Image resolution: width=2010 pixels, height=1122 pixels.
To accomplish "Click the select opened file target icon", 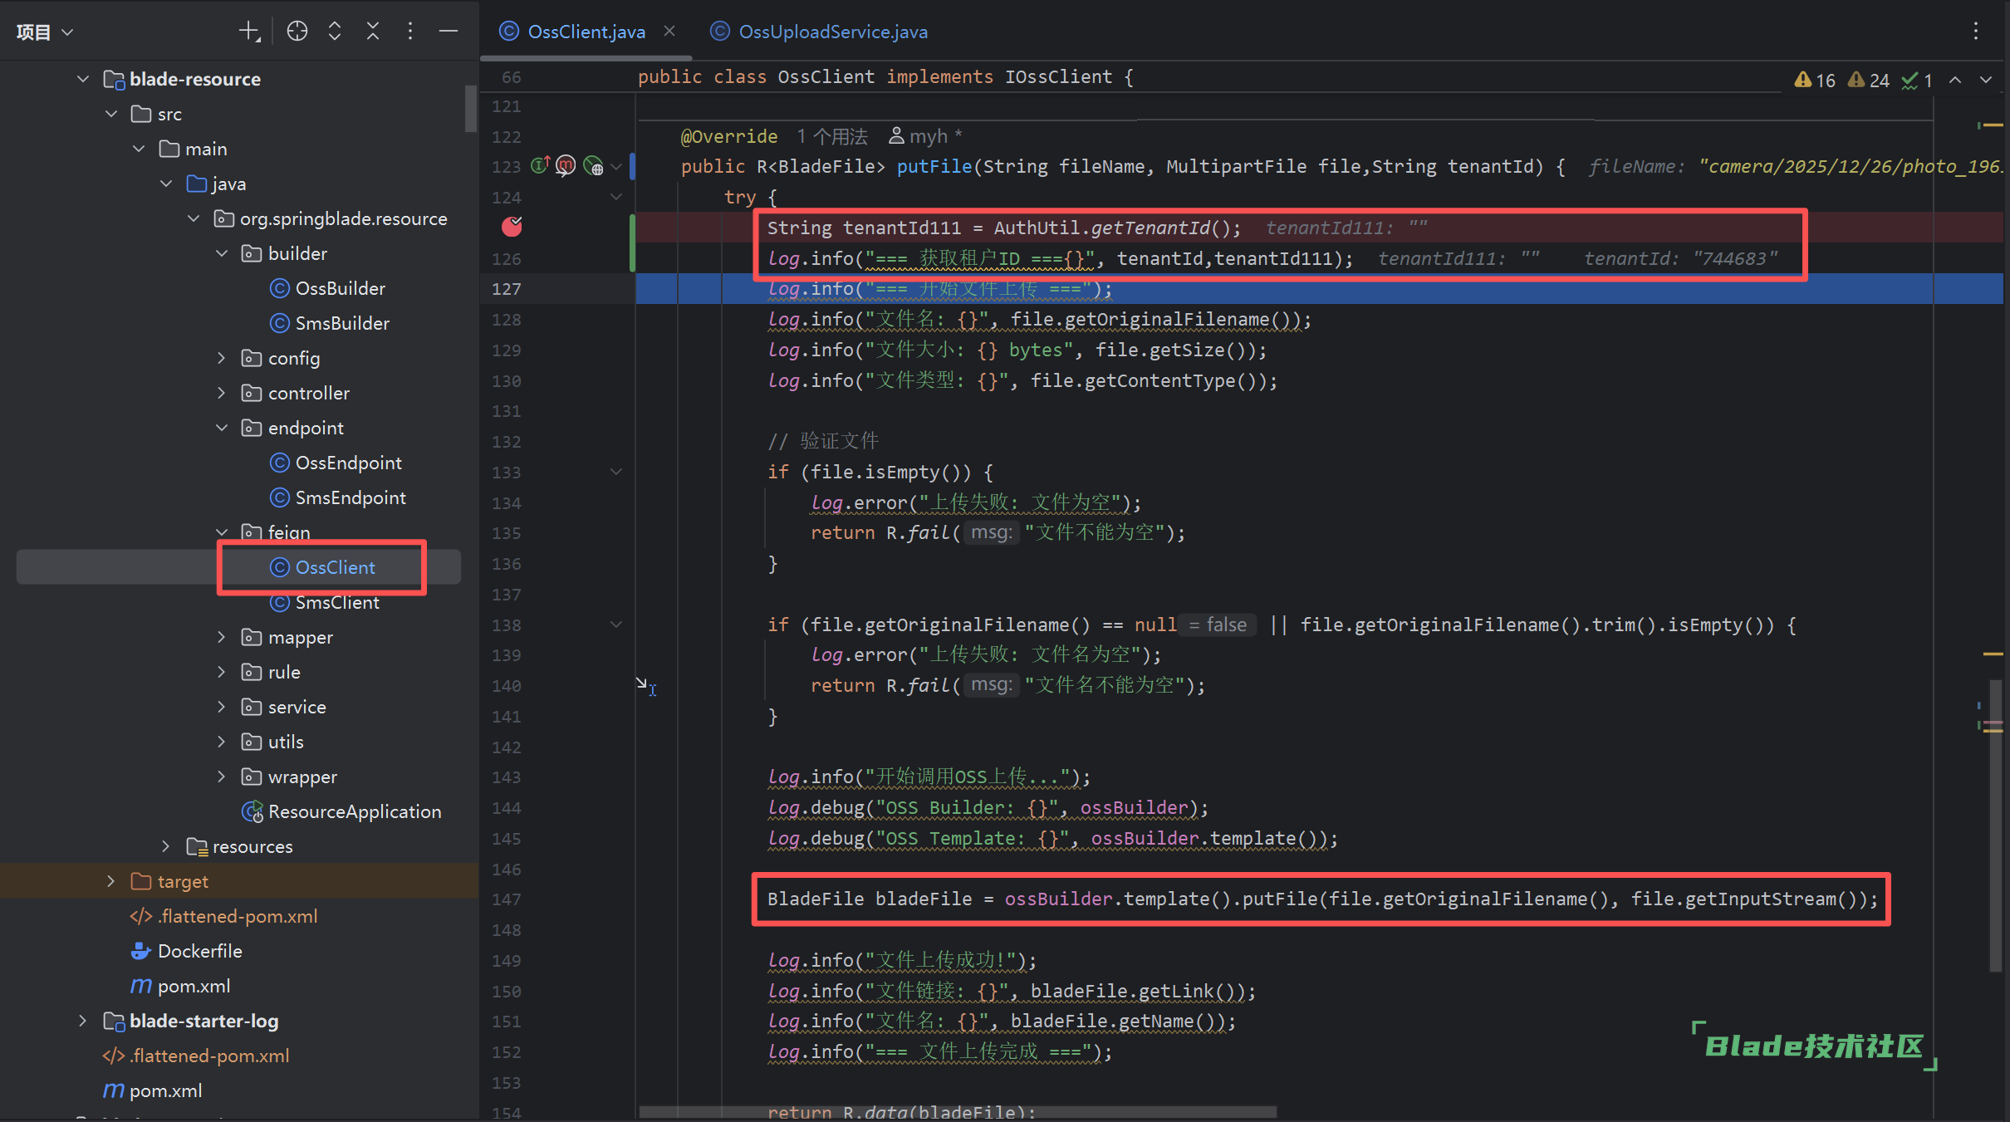I will click(297, 32).
